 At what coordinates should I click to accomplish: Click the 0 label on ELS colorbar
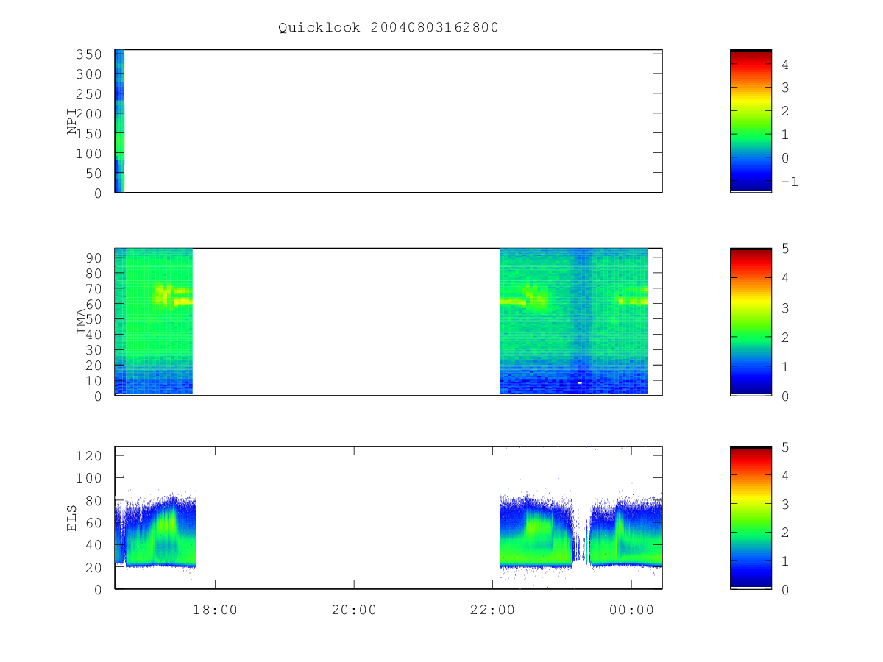coord(785,590)
